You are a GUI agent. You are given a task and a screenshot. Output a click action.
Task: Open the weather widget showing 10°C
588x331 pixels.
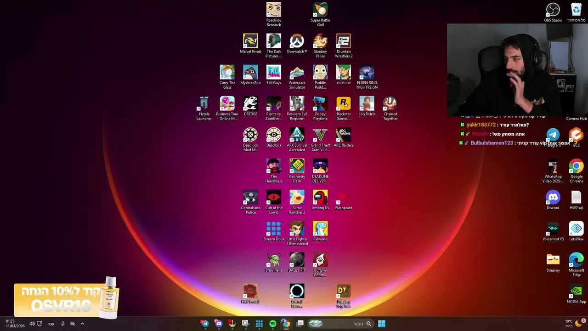[574, 324]
